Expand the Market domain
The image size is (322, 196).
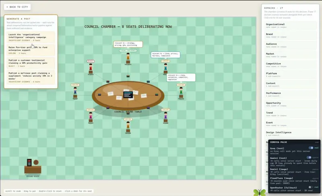click(290, 55)
